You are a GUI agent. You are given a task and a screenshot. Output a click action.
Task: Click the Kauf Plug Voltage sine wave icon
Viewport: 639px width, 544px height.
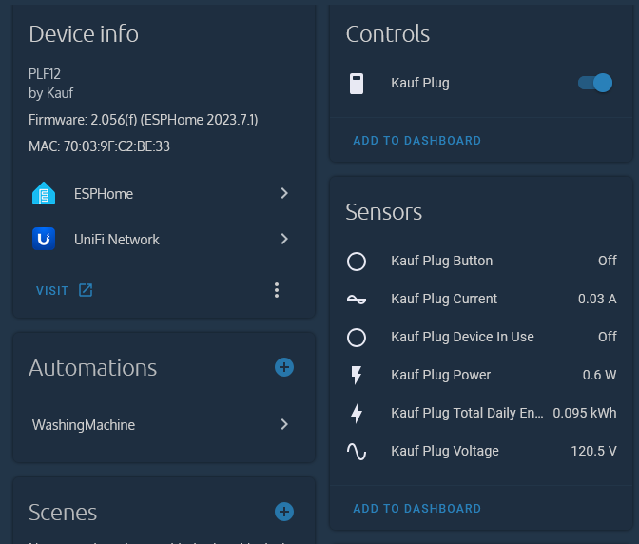click(357, 451)
